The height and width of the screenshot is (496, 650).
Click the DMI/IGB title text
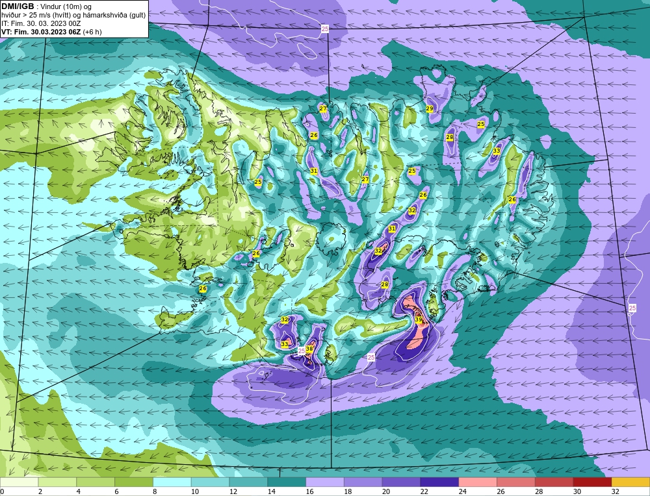point(18,6)
